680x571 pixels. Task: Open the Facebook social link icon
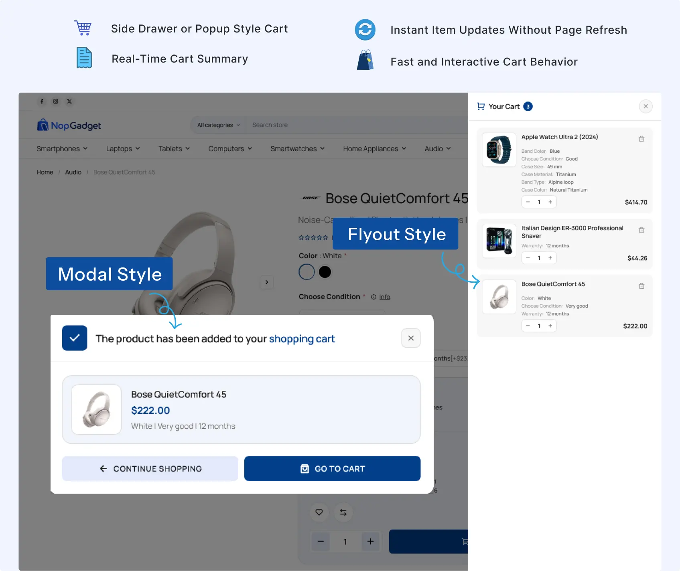click(42, 101)
